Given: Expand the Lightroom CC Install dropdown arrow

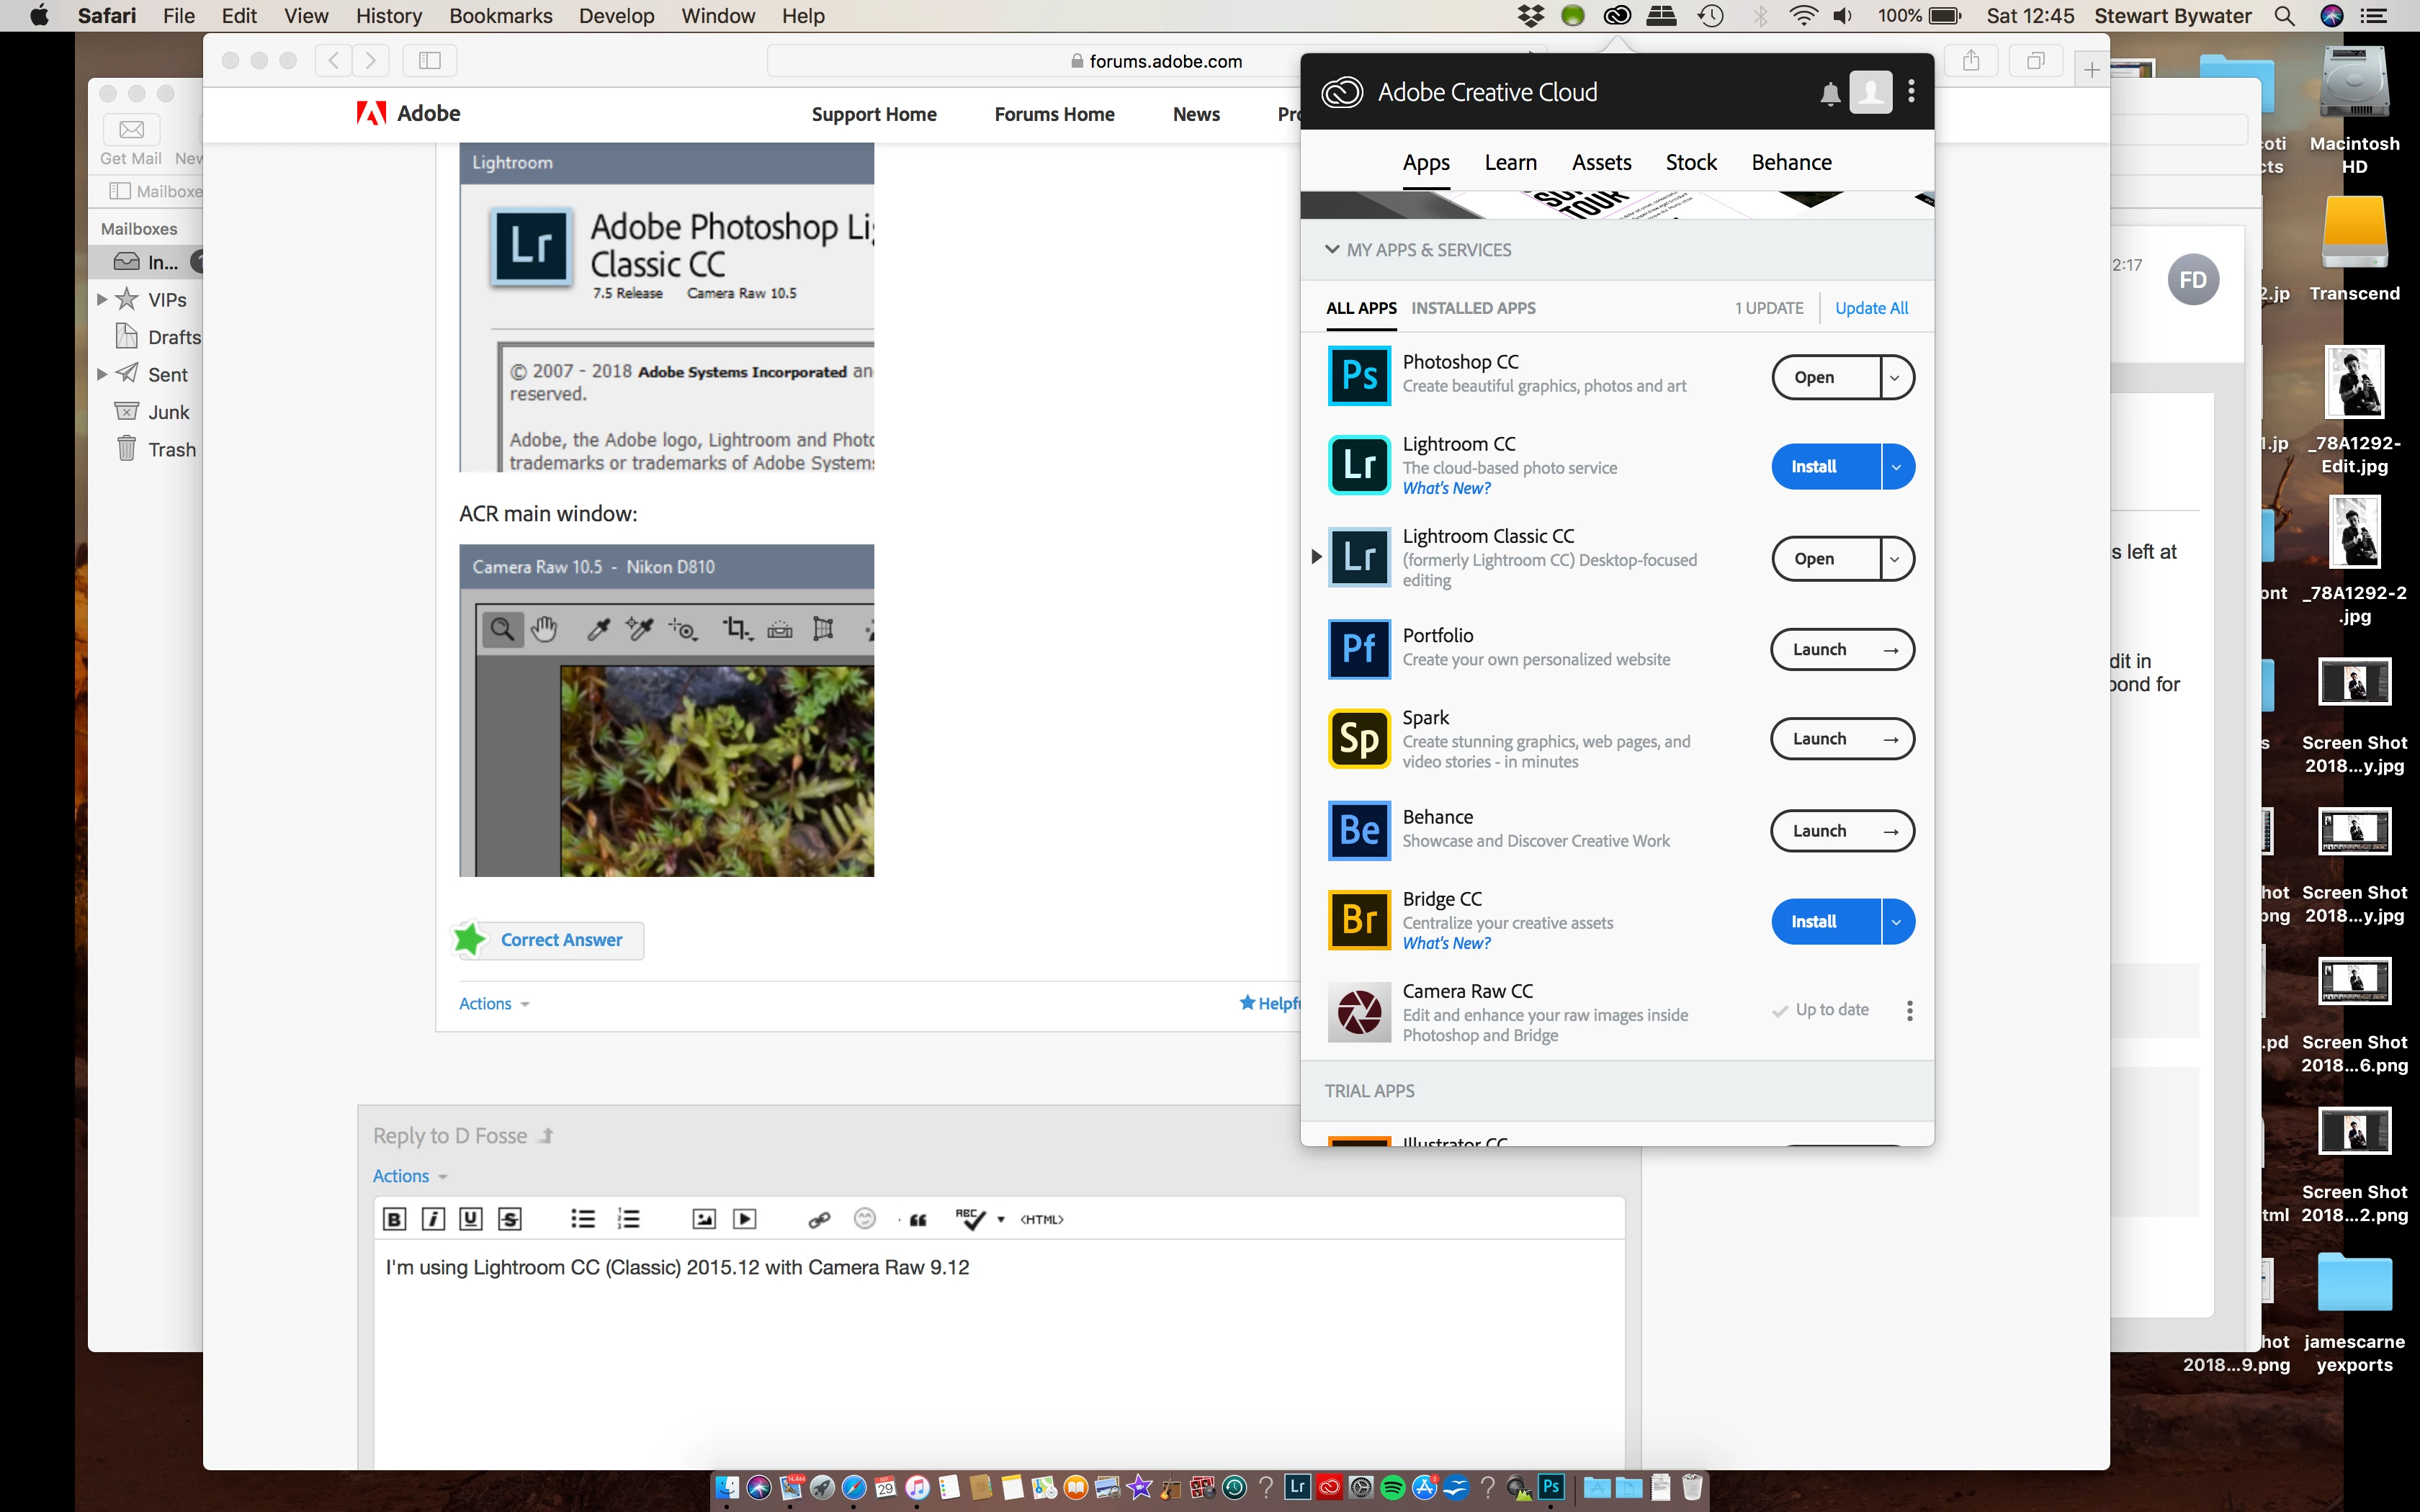Looking at the screenshot, I should (x=1896, y=467).
